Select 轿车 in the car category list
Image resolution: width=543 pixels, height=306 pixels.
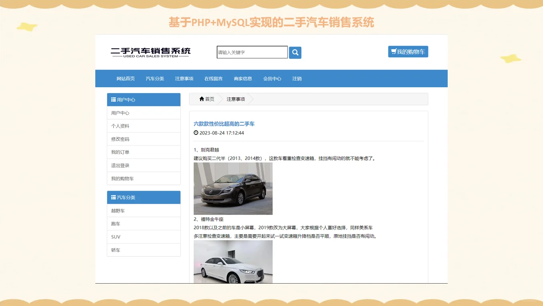[115, 250]
